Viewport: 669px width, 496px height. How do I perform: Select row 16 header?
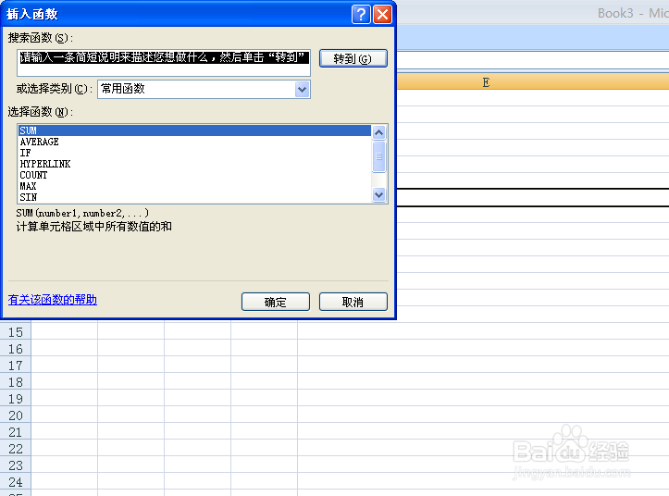point(16,349)
